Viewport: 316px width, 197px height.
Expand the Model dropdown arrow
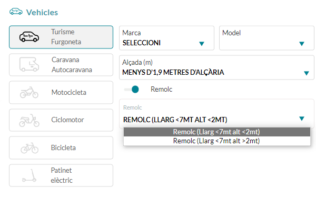301,44
